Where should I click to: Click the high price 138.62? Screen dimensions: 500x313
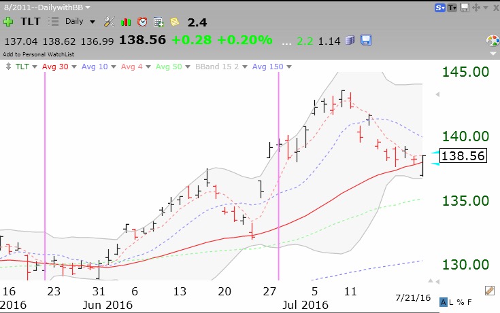[59, 41]
